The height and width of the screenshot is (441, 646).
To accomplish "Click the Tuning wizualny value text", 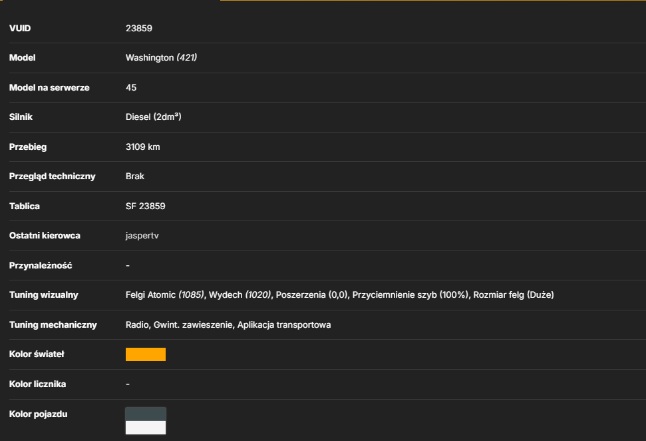I will coord(339,295).
